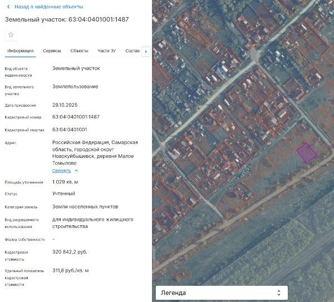Click the back chevron arrow icon
This screenshot has width=334, height=302.
pos(8,7)
